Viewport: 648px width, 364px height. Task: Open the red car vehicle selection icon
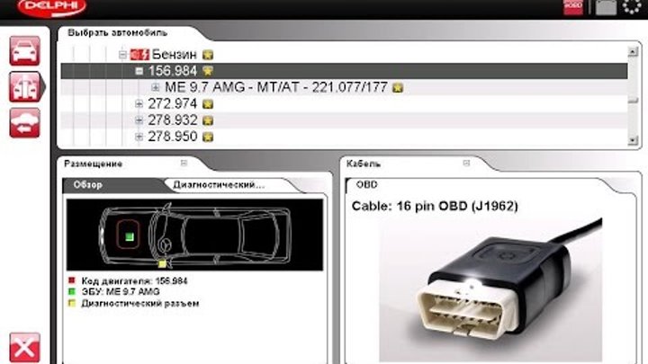(x=25, y=50)
